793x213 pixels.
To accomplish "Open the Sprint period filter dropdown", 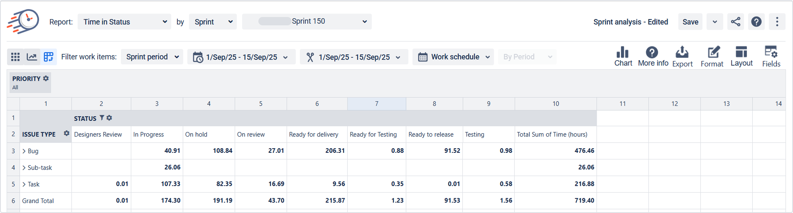I will click(x=152, y=57).
